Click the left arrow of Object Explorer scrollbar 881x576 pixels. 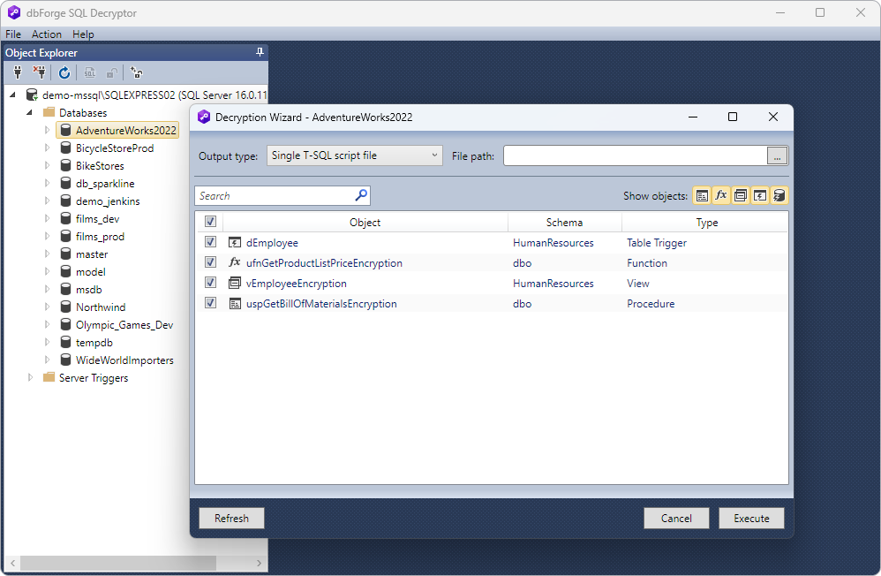[12, 563]
